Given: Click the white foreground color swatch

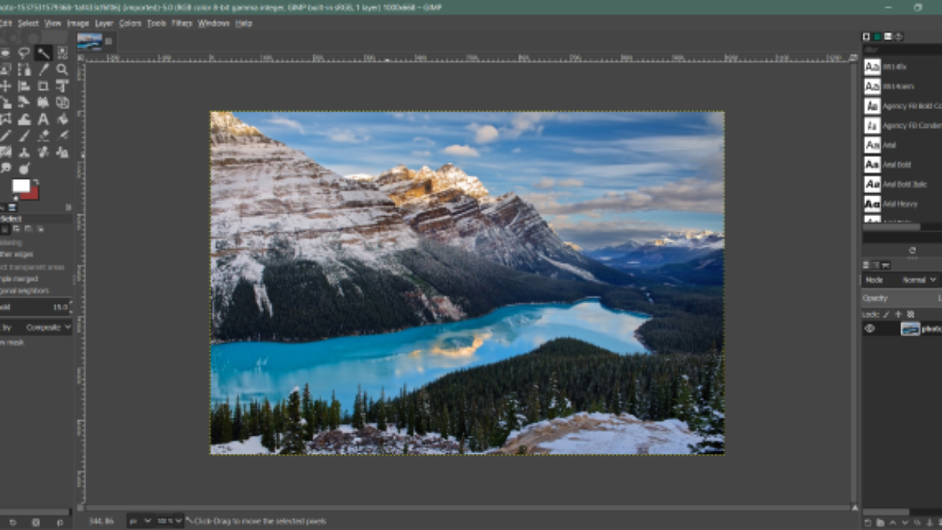Looking at the screenshot, I should tap(20, 185).
